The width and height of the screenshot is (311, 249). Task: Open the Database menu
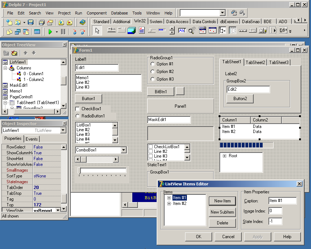[119, 13]
